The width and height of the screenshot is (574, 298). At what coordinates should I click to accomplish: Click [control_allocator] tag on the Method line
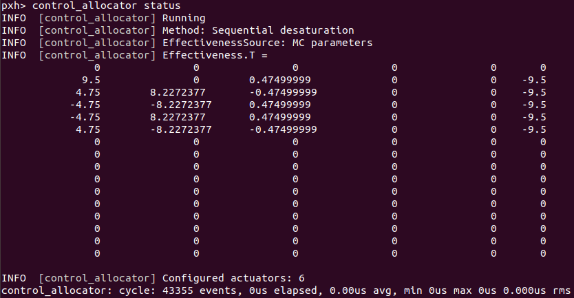point(97,30)
